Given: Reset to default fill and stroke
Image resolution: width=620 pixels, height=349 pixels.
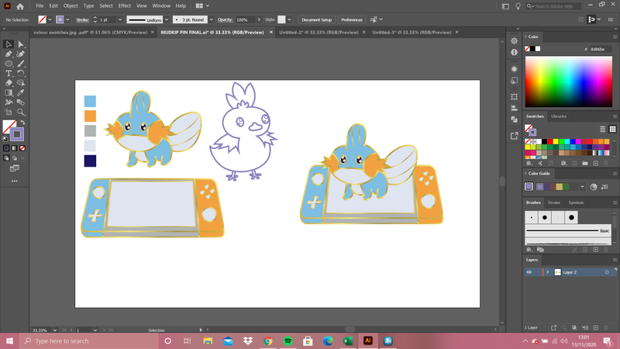Looking at the screenshot, I should point(5,139).
